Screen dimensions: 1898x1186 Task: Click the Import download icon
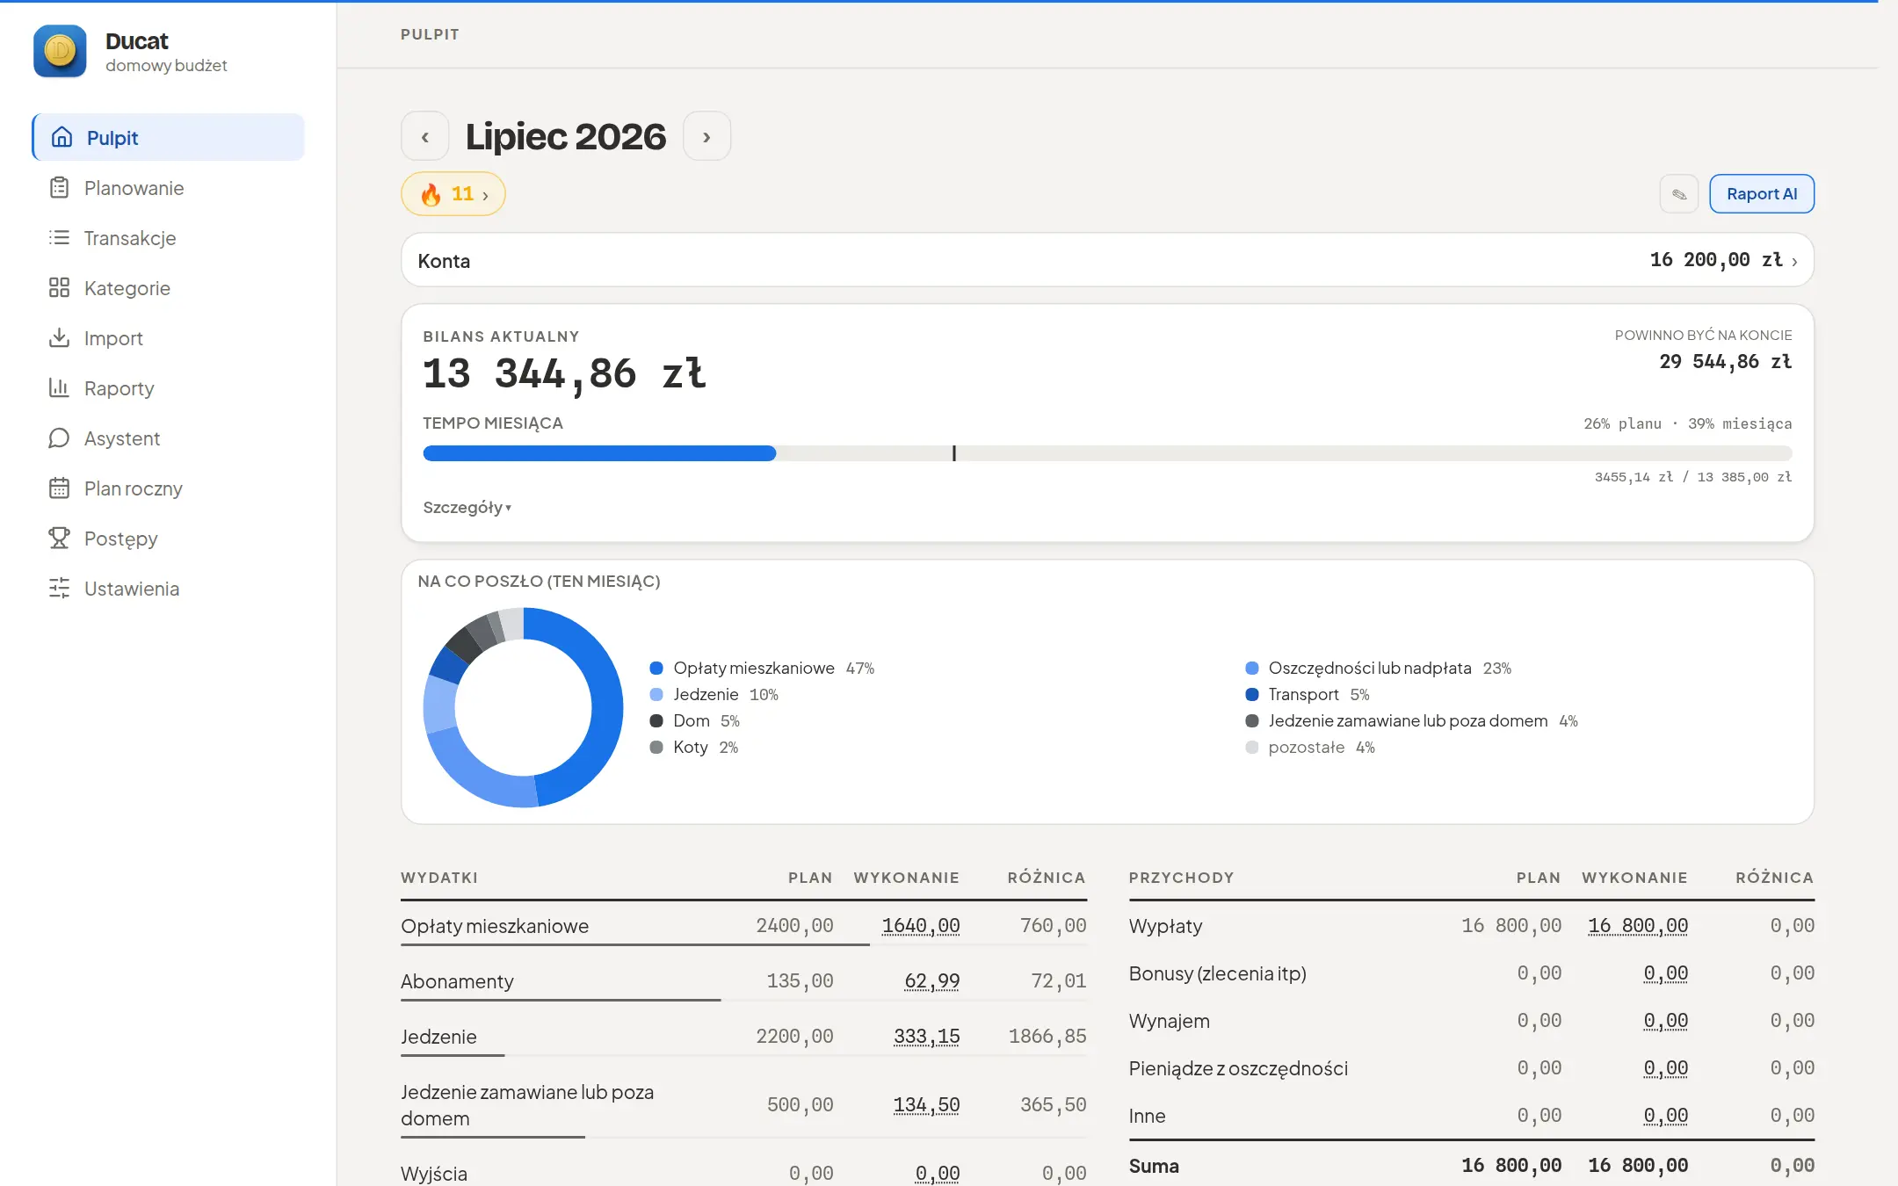click(59, 338)
